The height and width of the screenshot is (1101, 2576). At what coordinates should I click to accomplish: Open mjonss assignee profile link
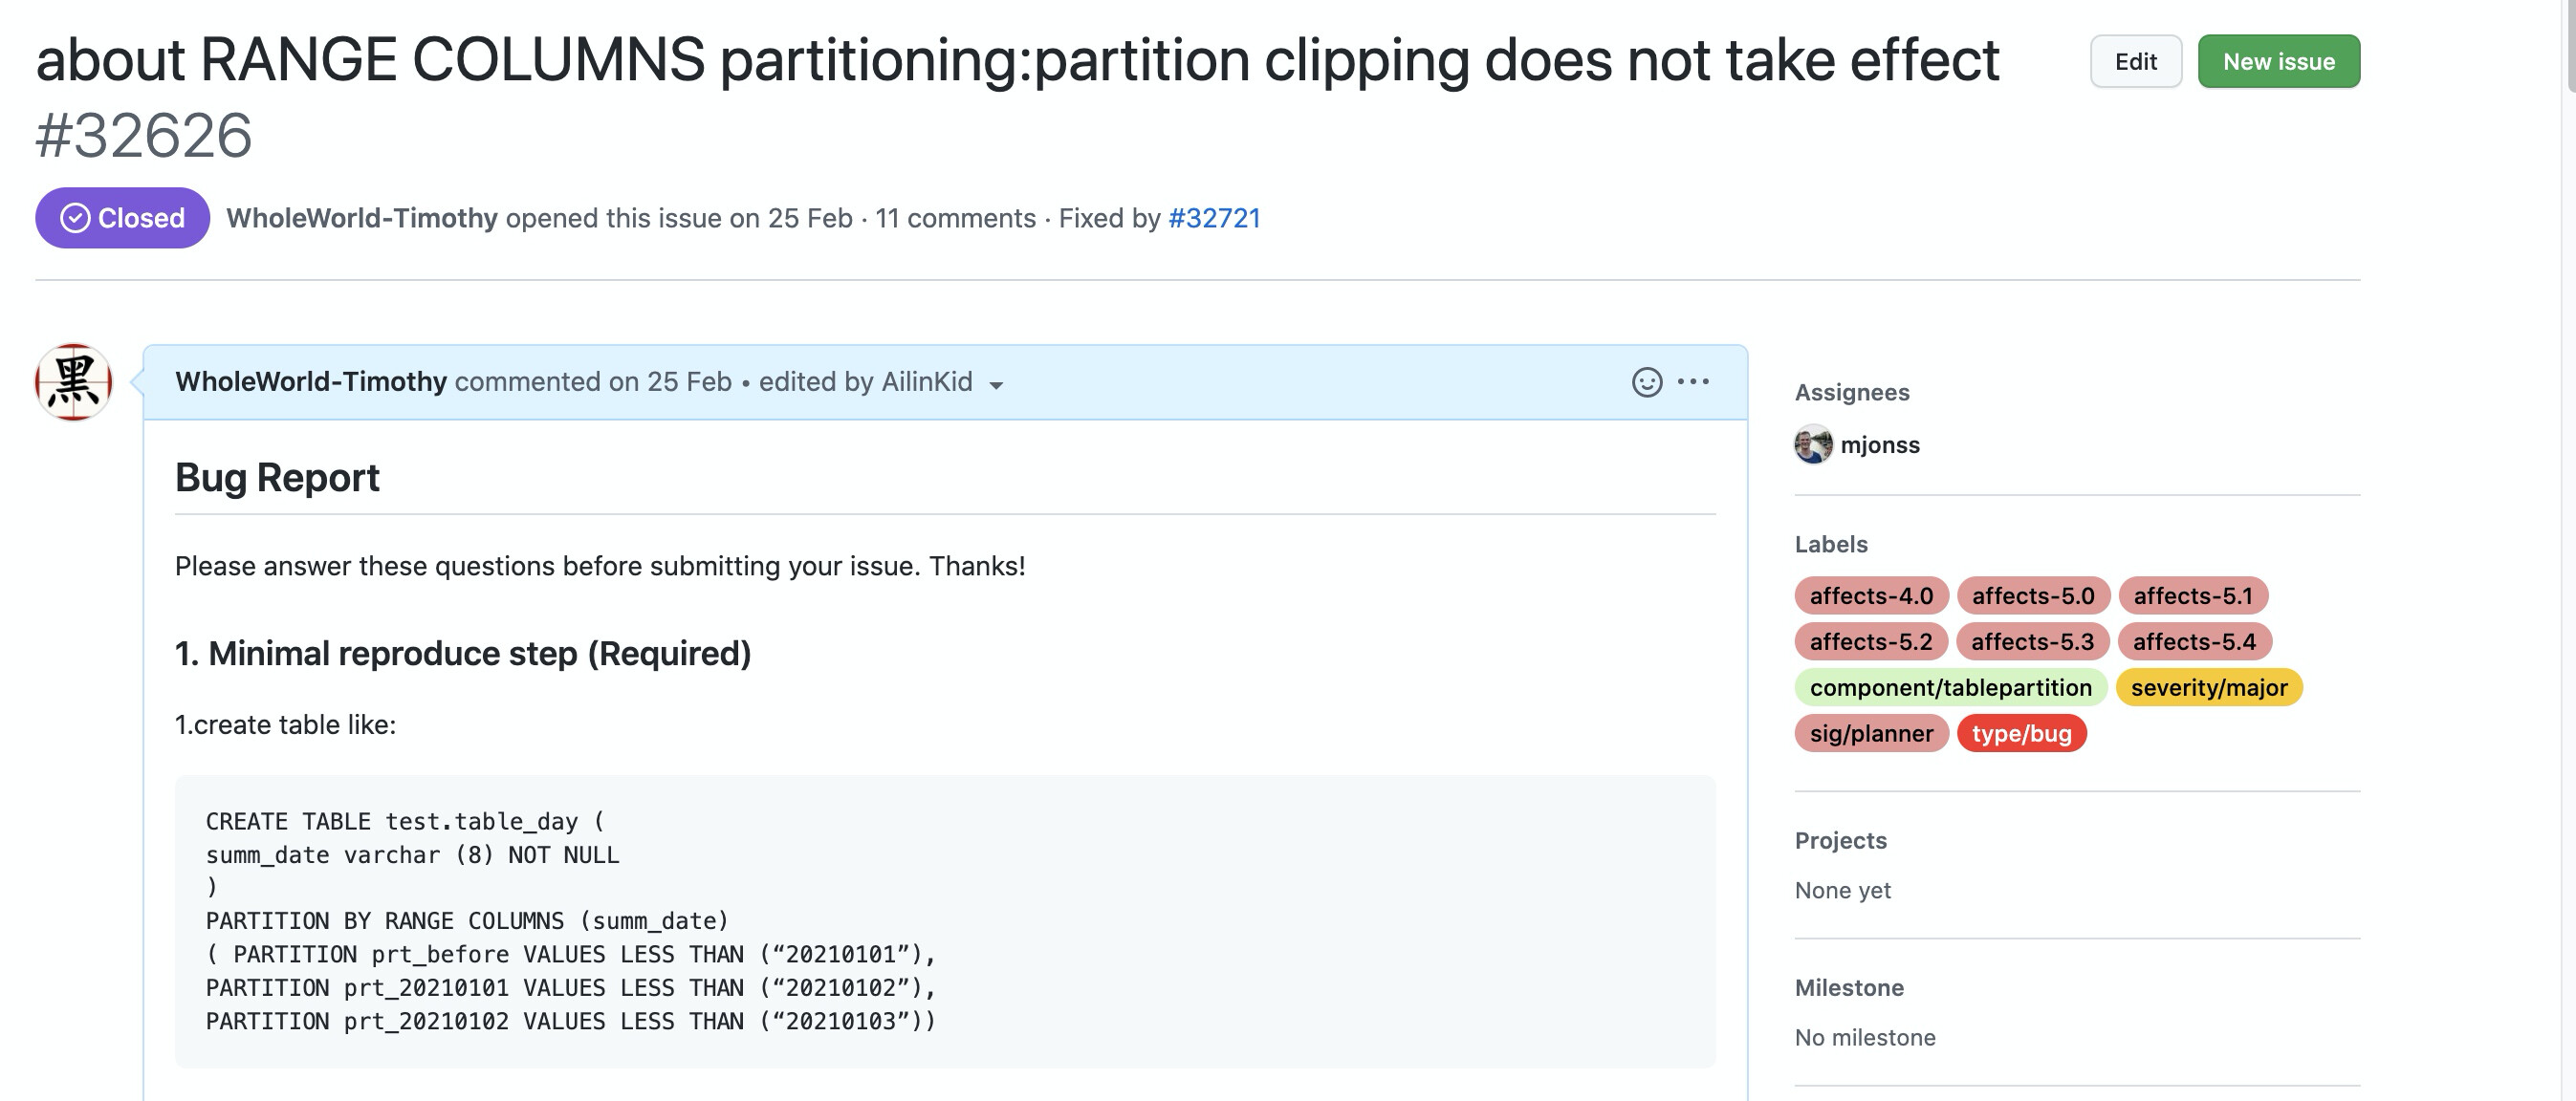[1879, 444]
